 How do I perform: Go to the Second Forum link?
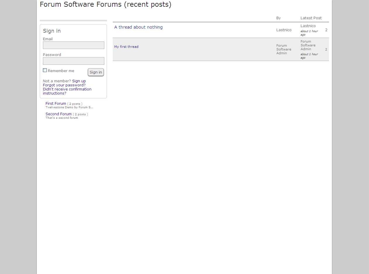point(58,114)
